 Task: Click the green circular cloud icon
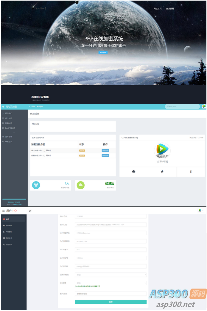(80, 185)
